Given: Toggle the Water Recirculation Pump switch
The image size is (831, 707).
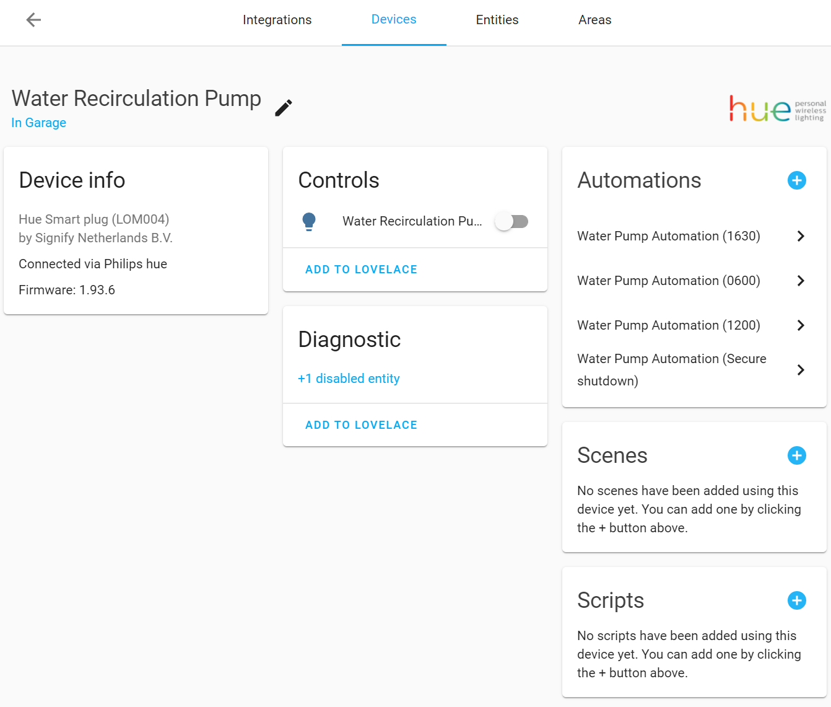Looking at the screenshot, I should click(512, 221).
